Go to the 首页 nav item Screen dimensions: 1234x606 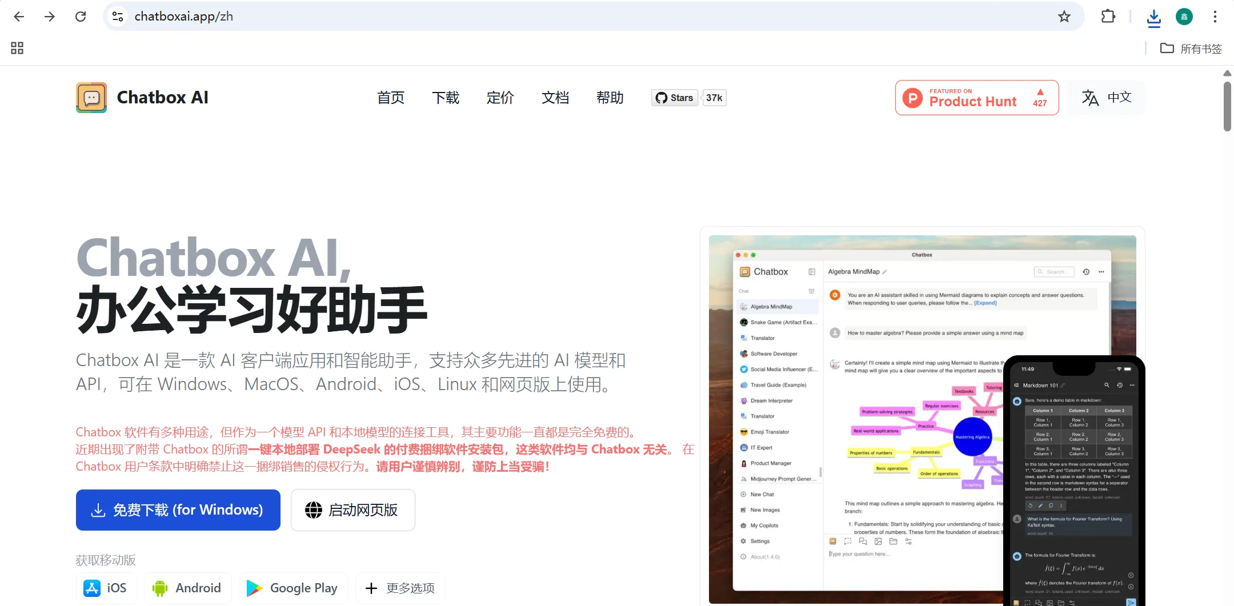pos(391,98)
